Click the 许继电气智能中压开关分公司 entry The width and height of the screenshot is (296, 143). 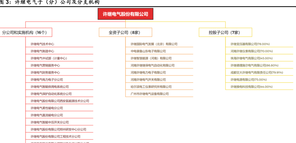[x=50, y=122]
